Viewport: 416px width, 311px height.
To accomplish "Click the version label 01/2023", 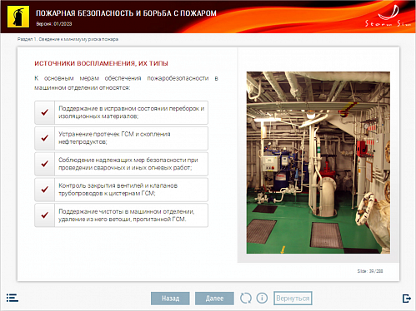I will tap(54, 24).
